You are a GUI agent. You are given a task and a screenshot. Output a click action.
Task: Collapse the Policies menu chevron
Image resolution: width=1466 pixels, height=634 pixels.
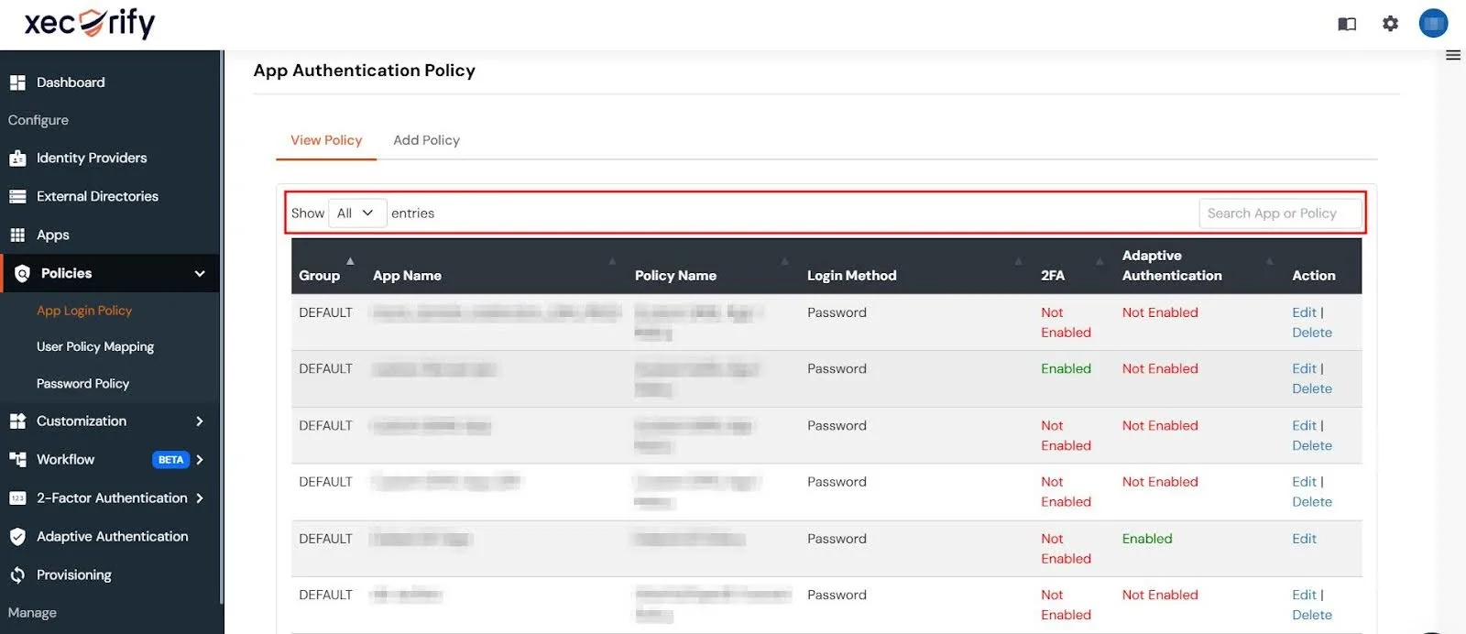(x=200, y=273)
